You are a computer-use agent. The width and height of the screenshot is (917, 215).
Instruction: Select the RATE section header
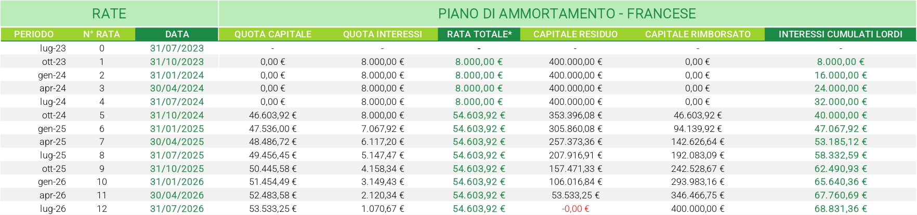pos(109,14)
